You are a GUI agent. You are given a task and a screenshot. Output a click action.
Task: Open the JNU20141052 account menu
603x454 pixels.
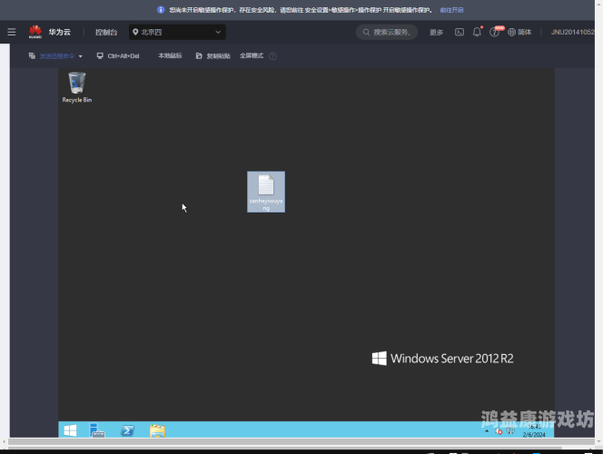coord(573,33)
